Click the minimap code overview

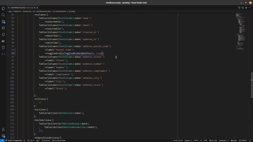pyautogui.click(x=241, y=32)
